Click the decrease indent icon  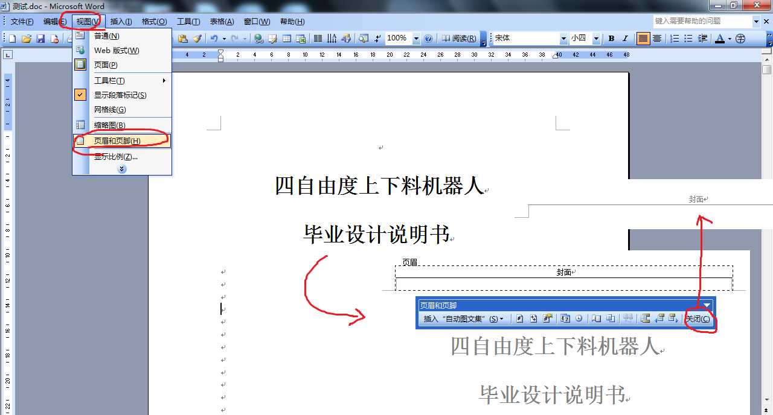703,39
